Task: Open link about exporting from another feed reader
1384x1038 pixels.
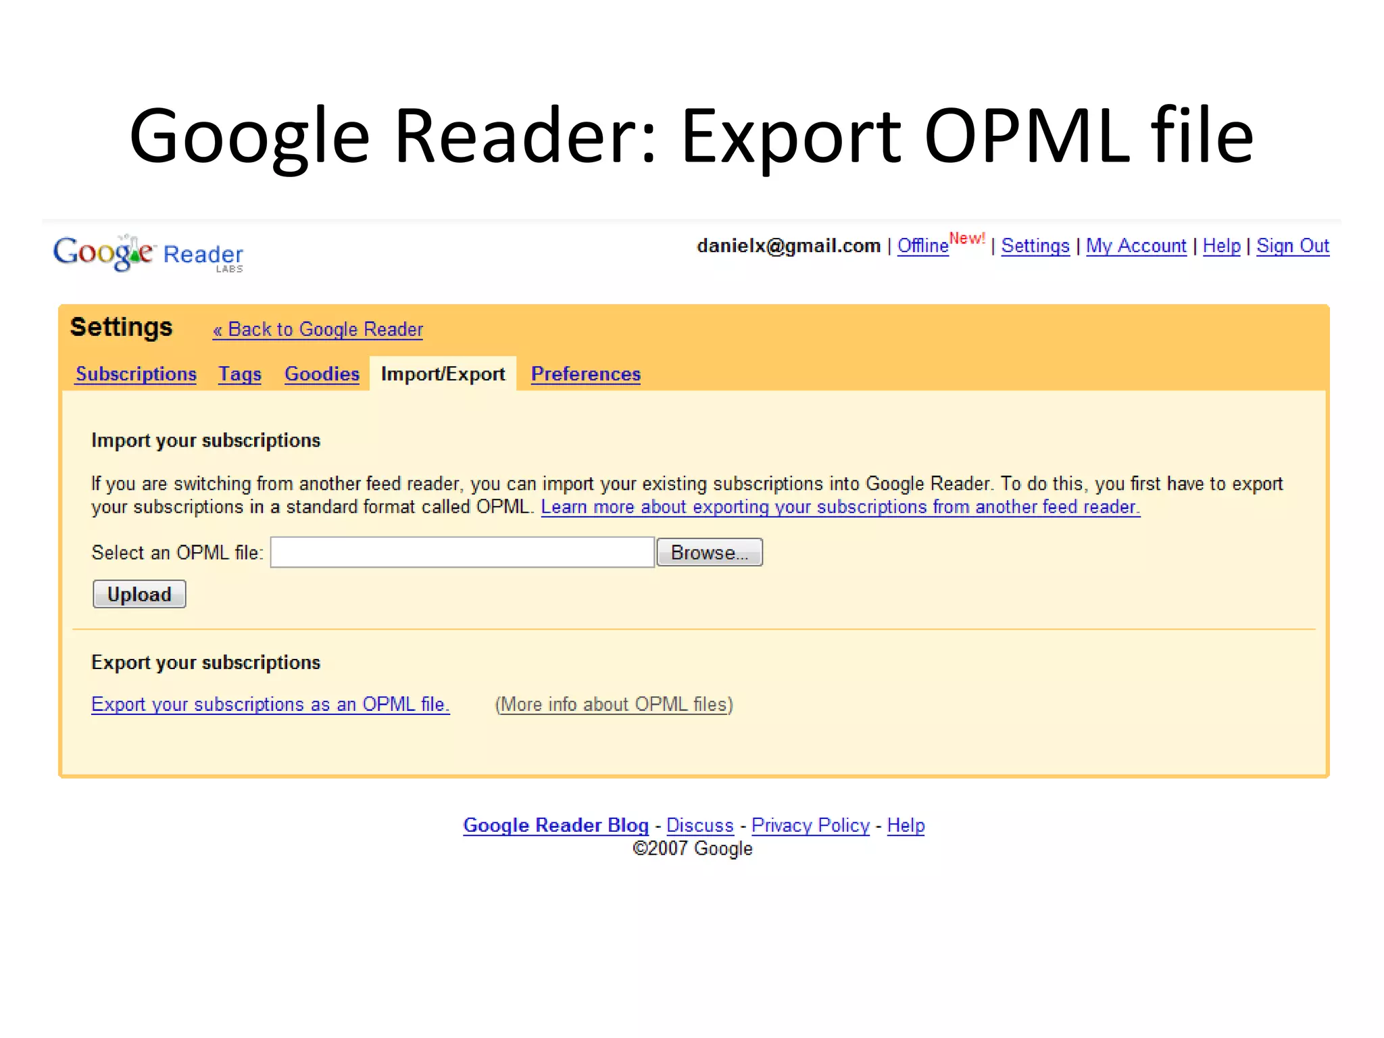Action: 840,507
